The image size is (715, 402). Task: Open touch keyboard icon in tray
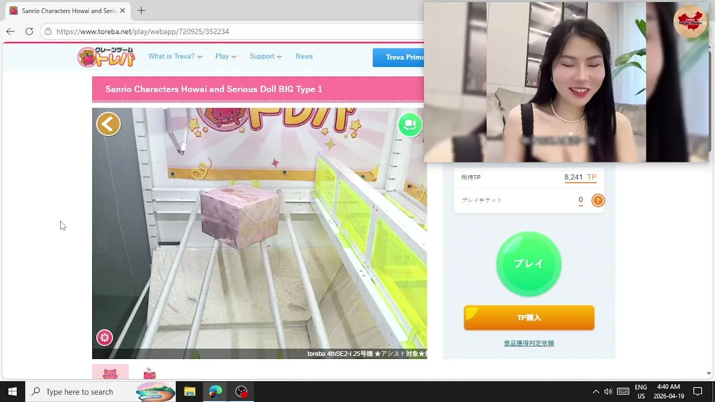pos(623,391)
